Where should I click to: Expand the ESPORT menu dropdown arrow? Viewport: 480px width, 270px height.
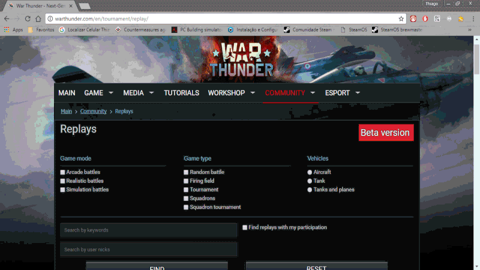coord(358,92)
